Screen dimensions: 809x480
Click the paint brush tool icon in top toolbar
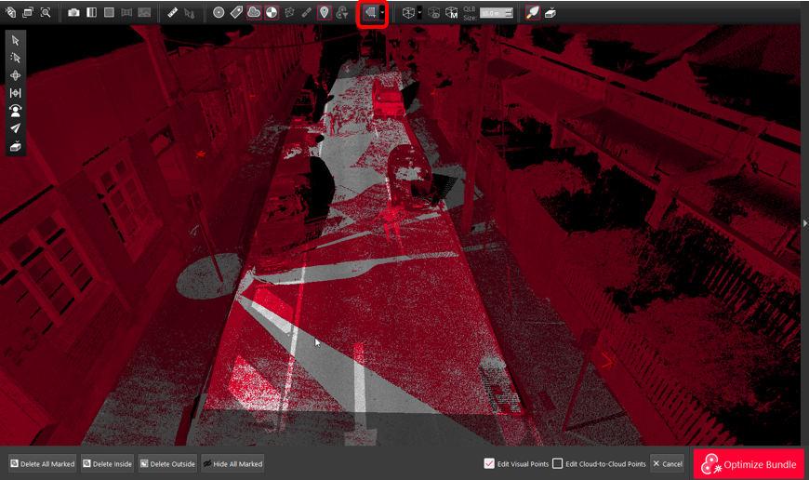532,13
